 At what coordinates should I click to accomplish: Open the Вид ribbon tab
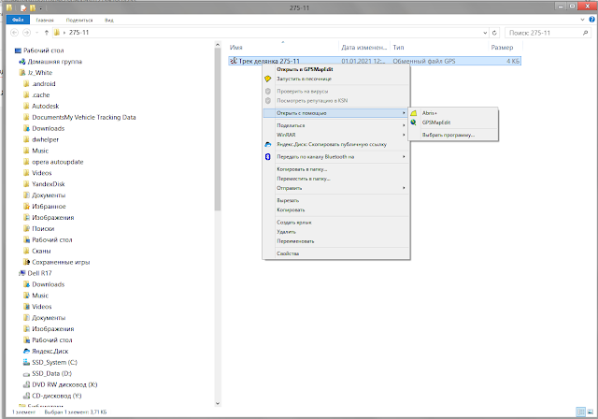tap(109, 20)
